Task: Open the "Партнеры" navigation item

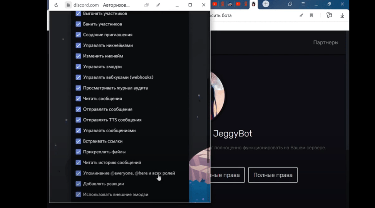Action: coord(325,42)
